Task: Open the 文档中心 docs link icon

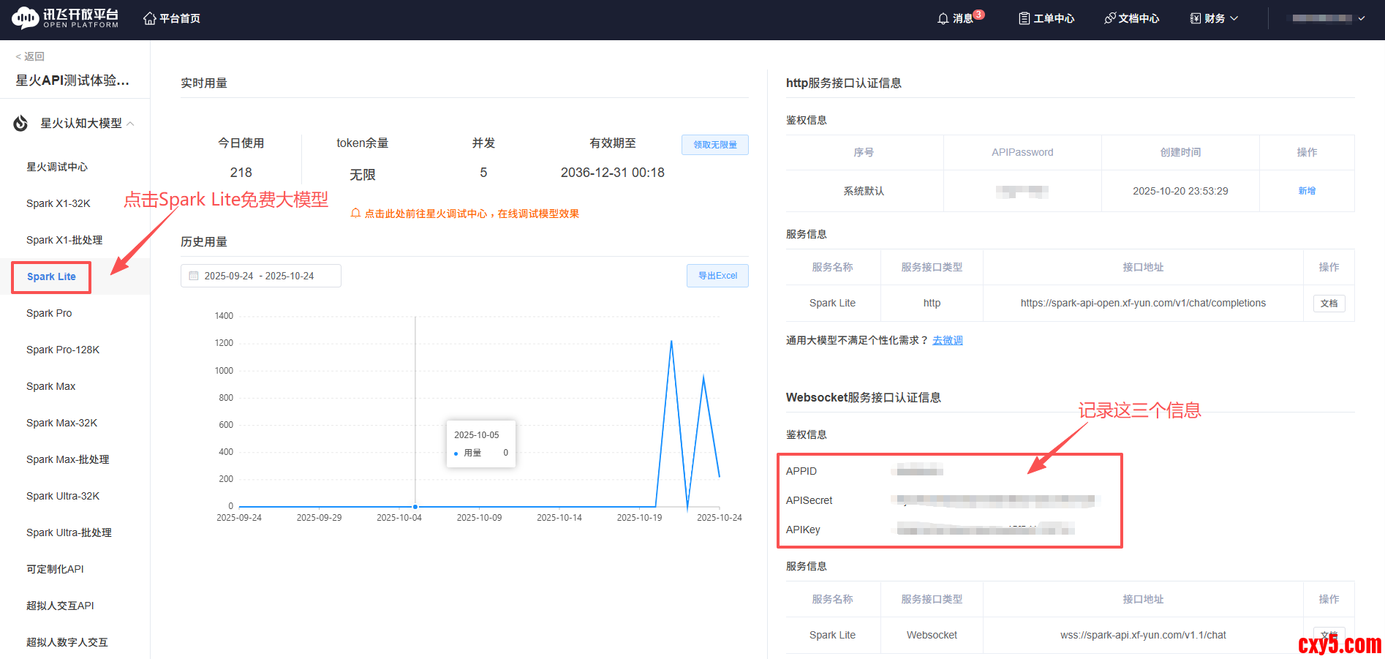Action: point(1109,18)
